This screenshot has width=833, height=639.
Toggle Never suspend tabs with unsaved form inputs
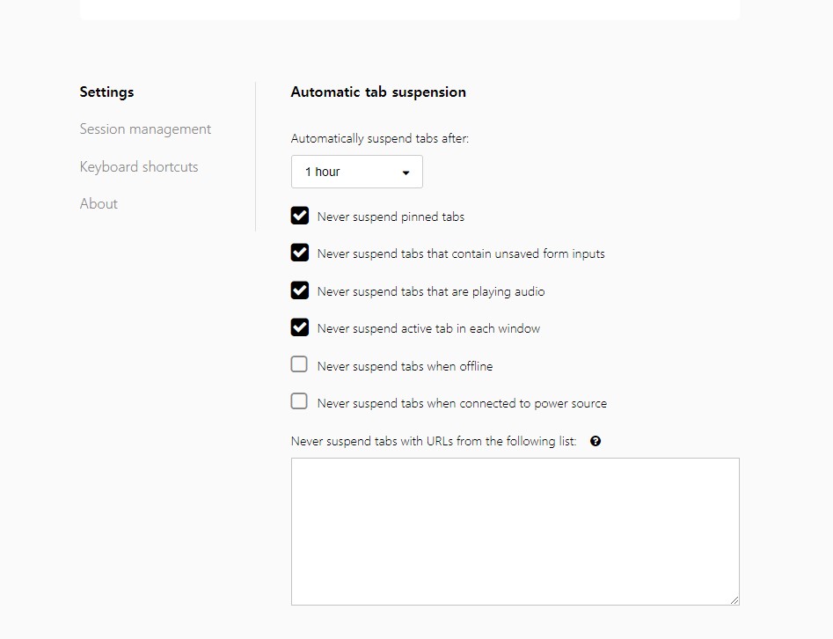(x=300, y=253)
